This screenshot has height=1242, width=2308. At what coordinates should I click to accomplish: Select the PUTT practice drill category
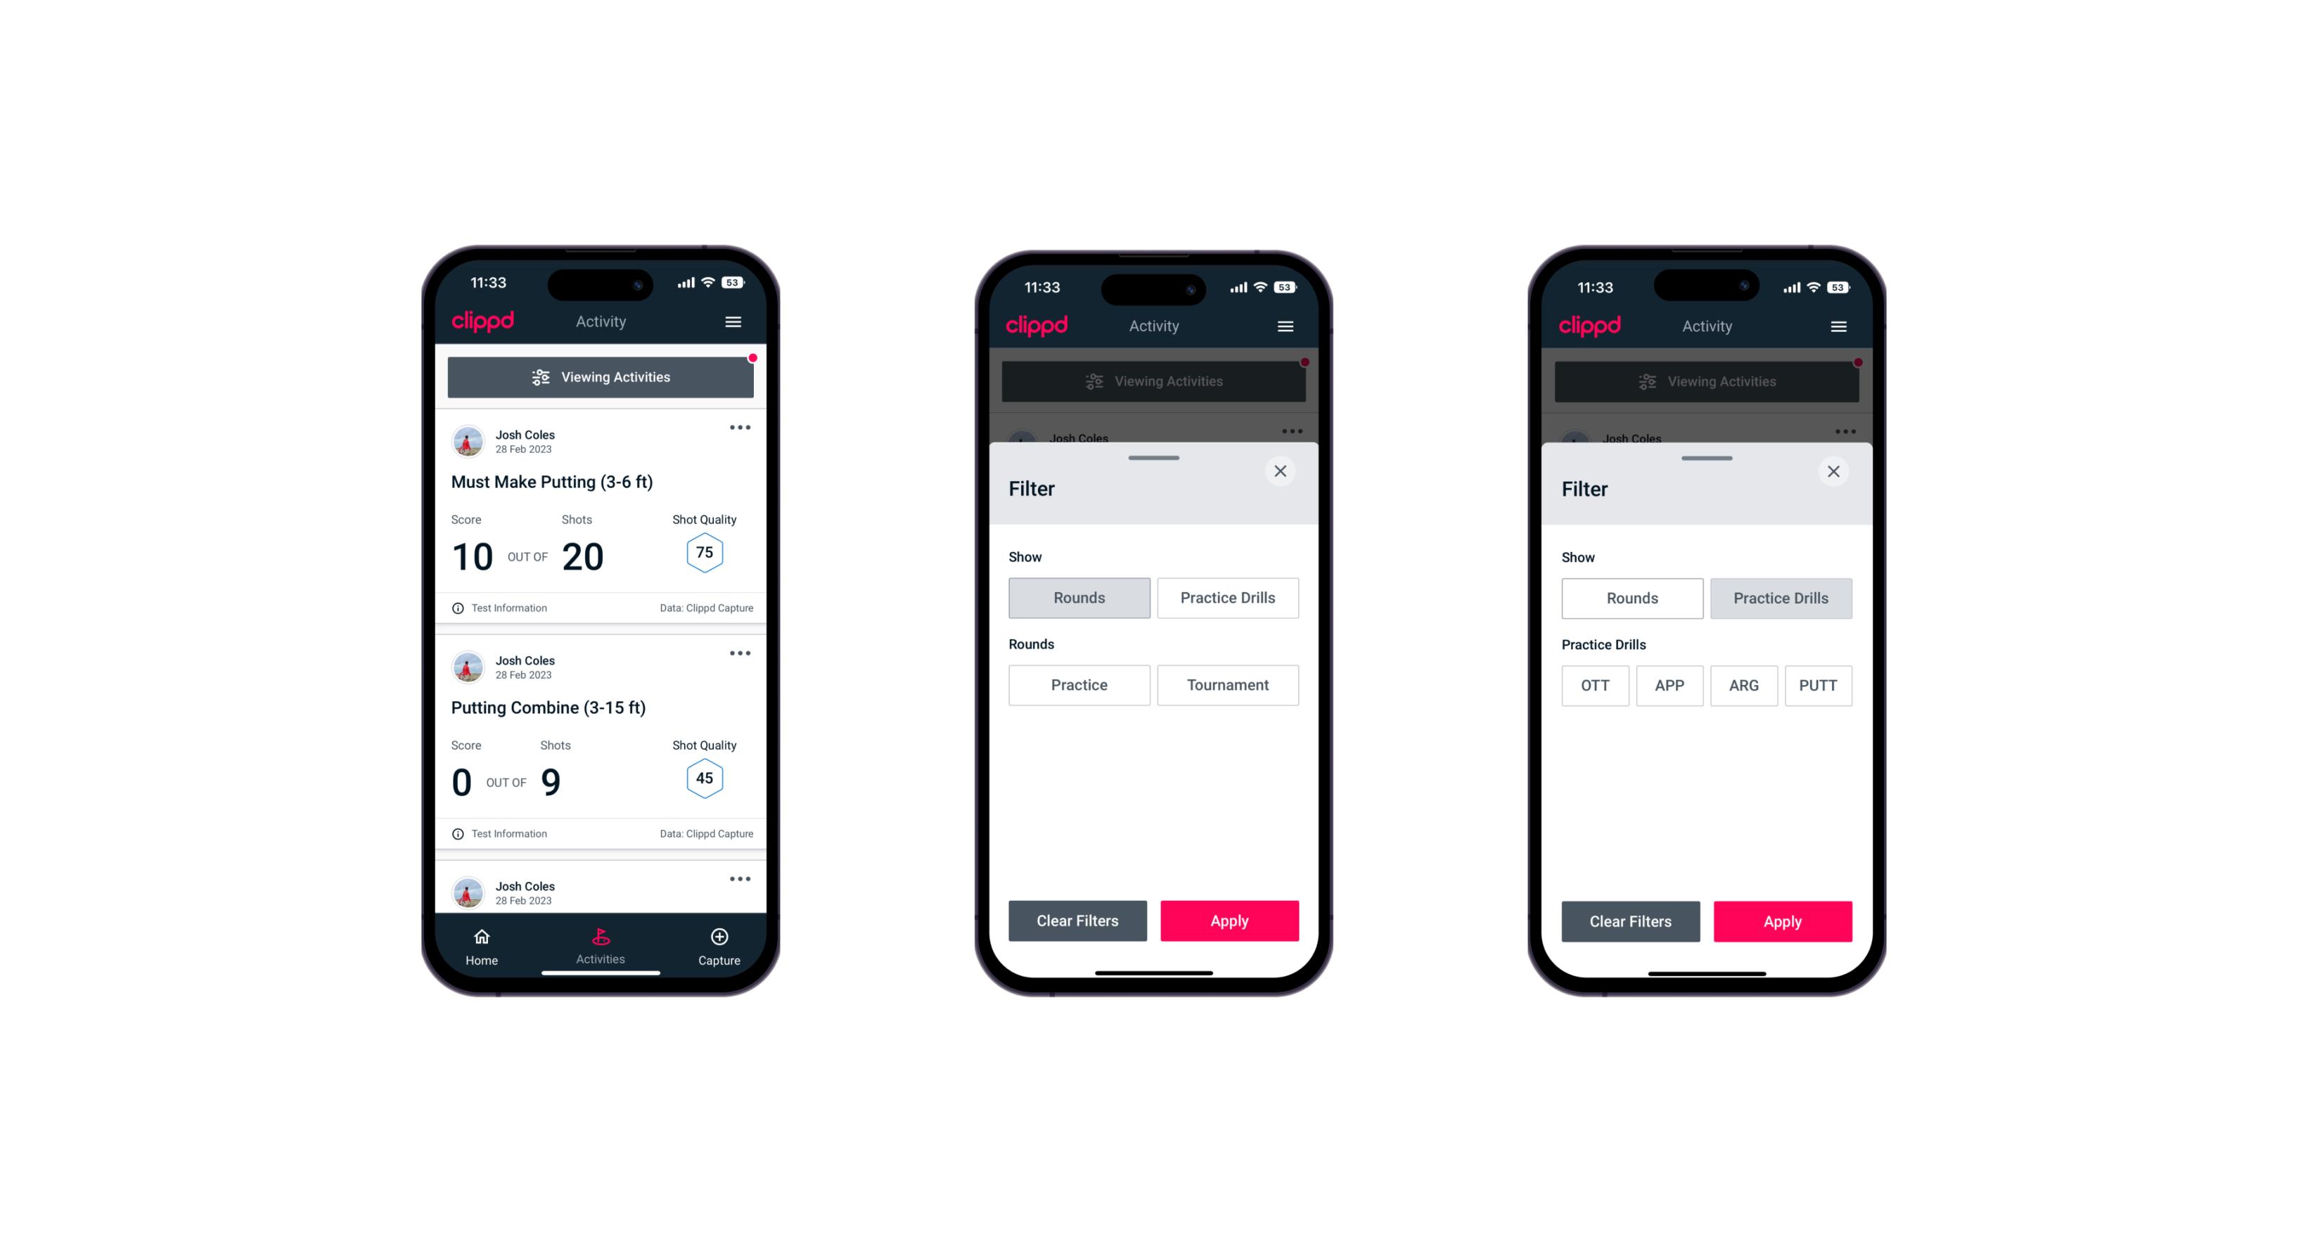coord(1819,684)
